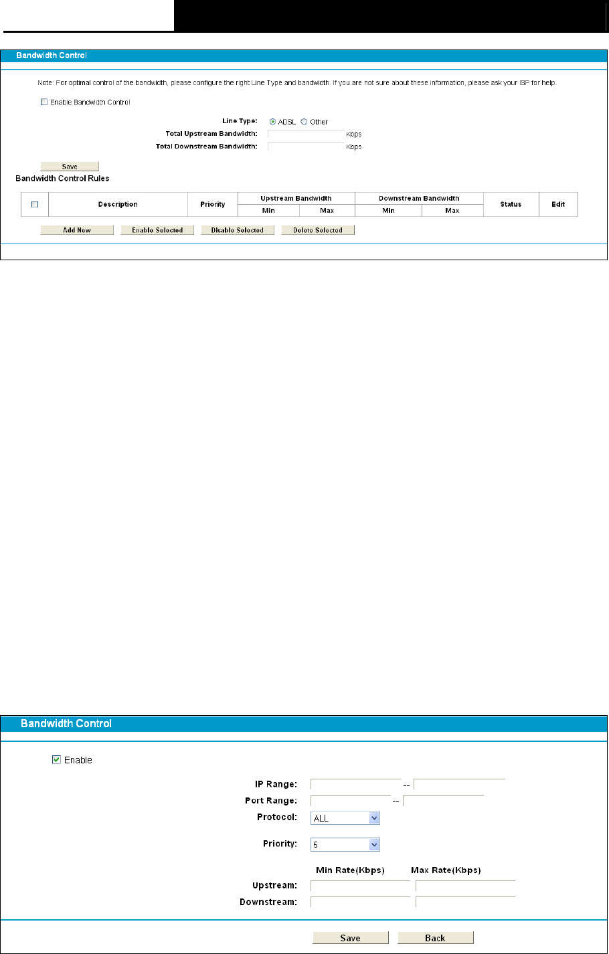Click the Port Range end field
Image resolution: width=609 pixels, height=954 pixels.
click(x=443, y=801)
